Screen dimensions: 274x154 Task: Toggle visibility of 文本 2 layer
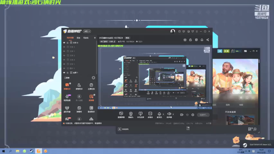pos(64,55)
